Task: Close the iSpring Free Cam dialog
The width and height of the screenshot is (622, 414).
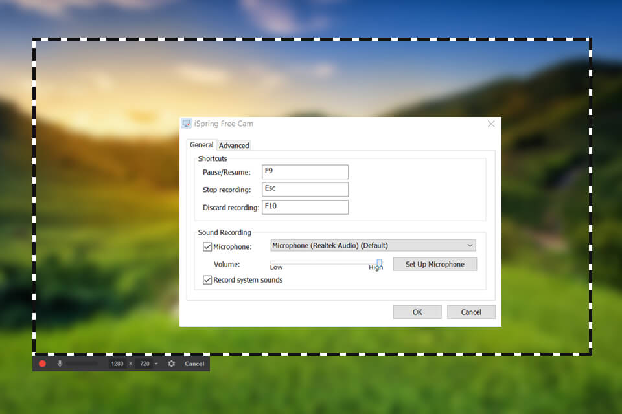Action: pyautogui.click(x=491, y=124)
